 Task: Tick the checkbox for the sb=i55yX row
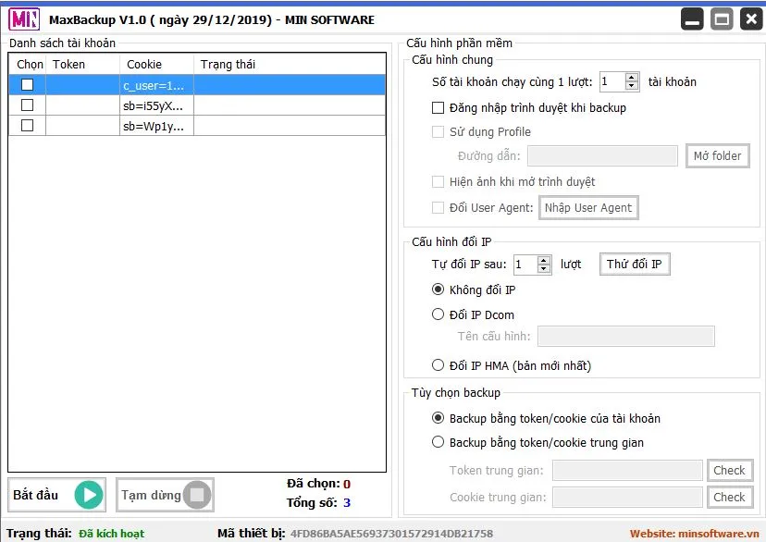(x=27, y=105)
